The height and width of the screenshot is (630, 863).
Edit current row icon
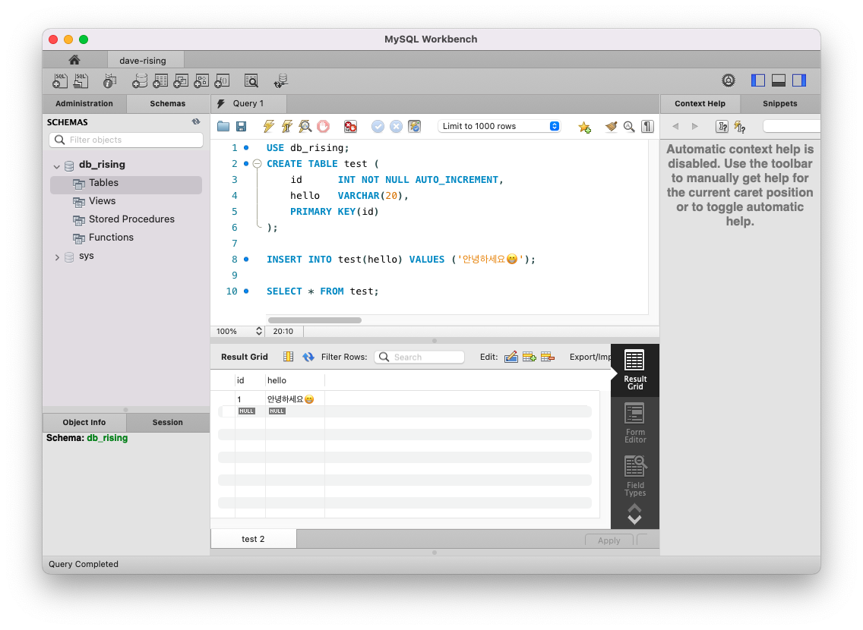click(x=511, y=357)
